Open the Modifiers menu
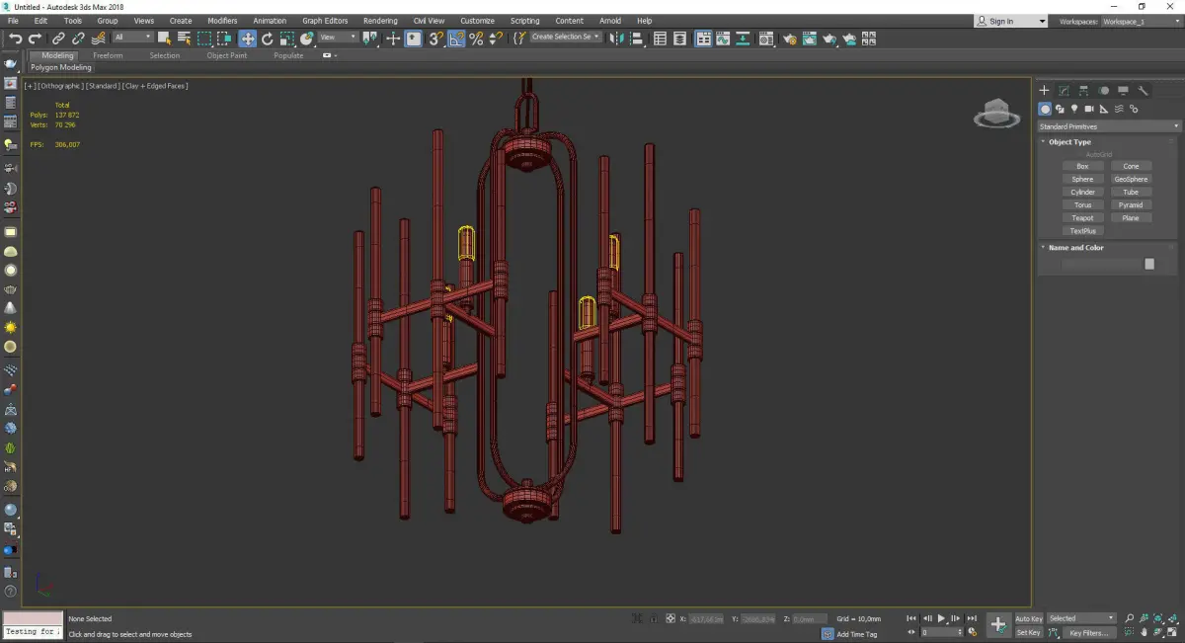 click(x=222, y=21)
